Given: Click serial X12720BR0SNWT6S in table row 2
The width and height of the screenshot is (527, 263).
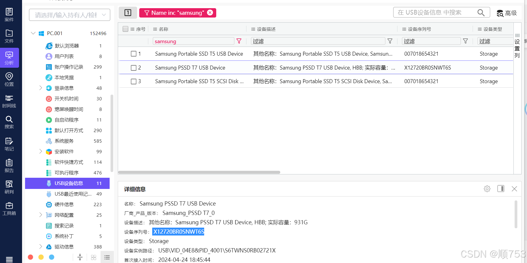Looking at the screenshot, I should 427,68.
